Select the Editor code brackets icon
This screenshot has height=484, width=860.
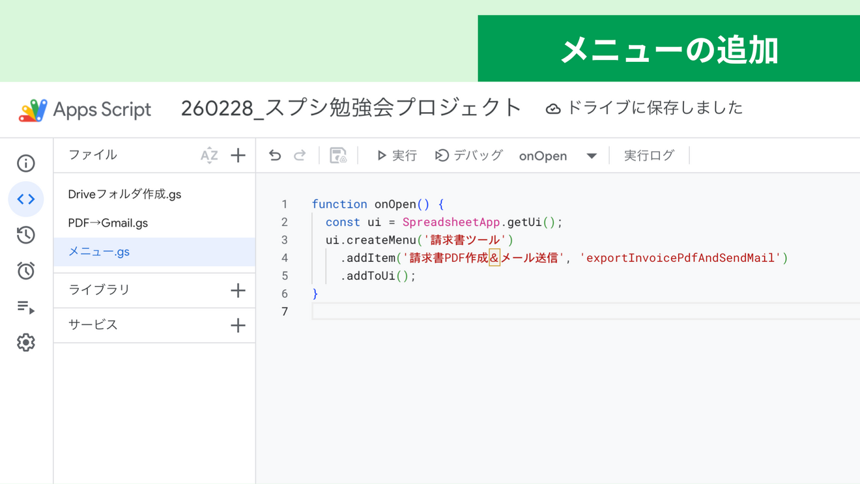tap(26, 199)
